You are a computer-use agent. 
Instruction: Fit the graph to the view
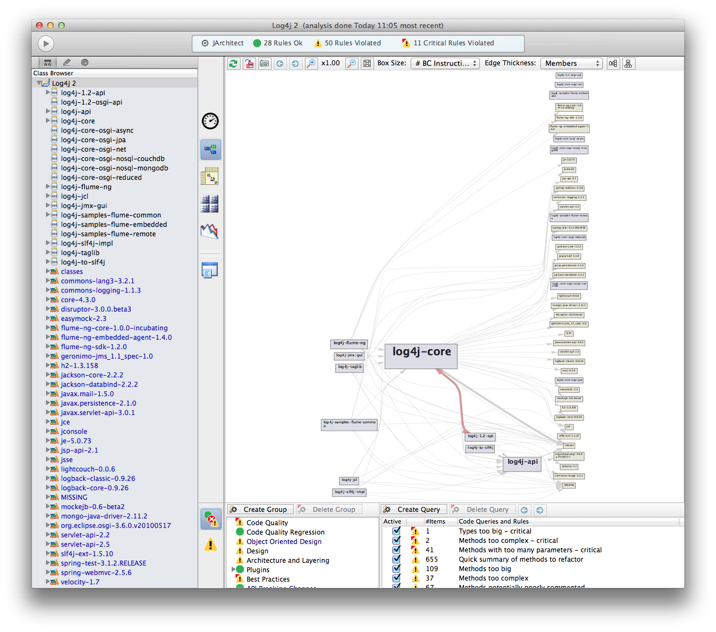tap(367, 64)
